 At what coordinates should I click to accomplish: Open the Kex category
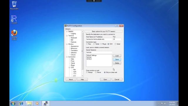(x=74, y=70)
